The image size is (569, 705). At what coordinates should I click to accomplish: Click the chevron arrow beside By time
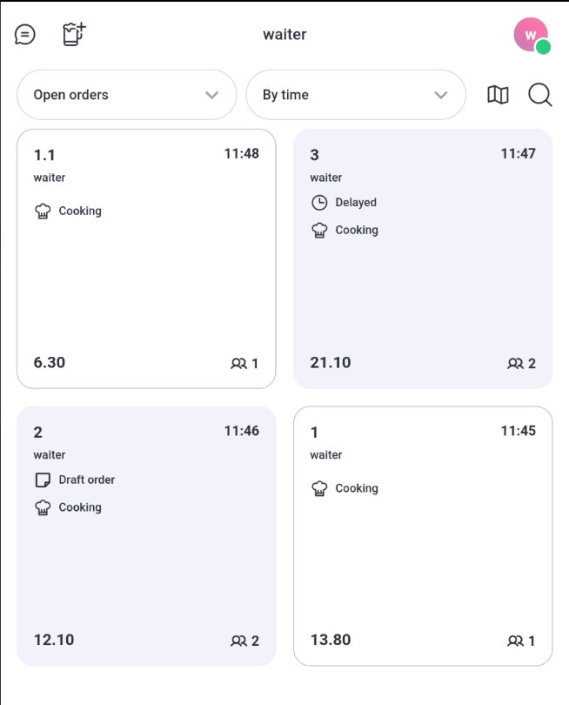441,95
